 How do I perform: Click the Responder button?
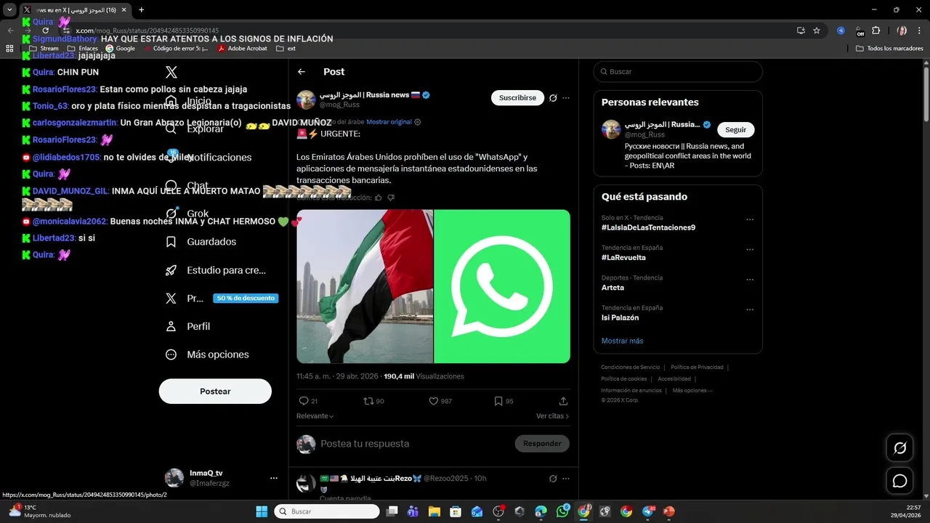coord(542,443)
